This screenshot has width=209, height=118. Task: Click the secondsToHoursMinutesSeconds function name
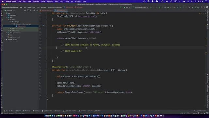coord(82,70)
